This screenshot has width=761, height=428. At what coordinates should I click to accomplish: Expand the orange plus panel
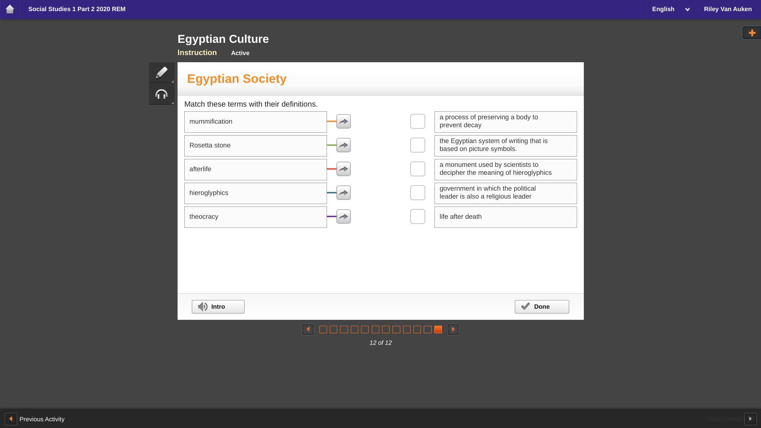coord(751,33)
